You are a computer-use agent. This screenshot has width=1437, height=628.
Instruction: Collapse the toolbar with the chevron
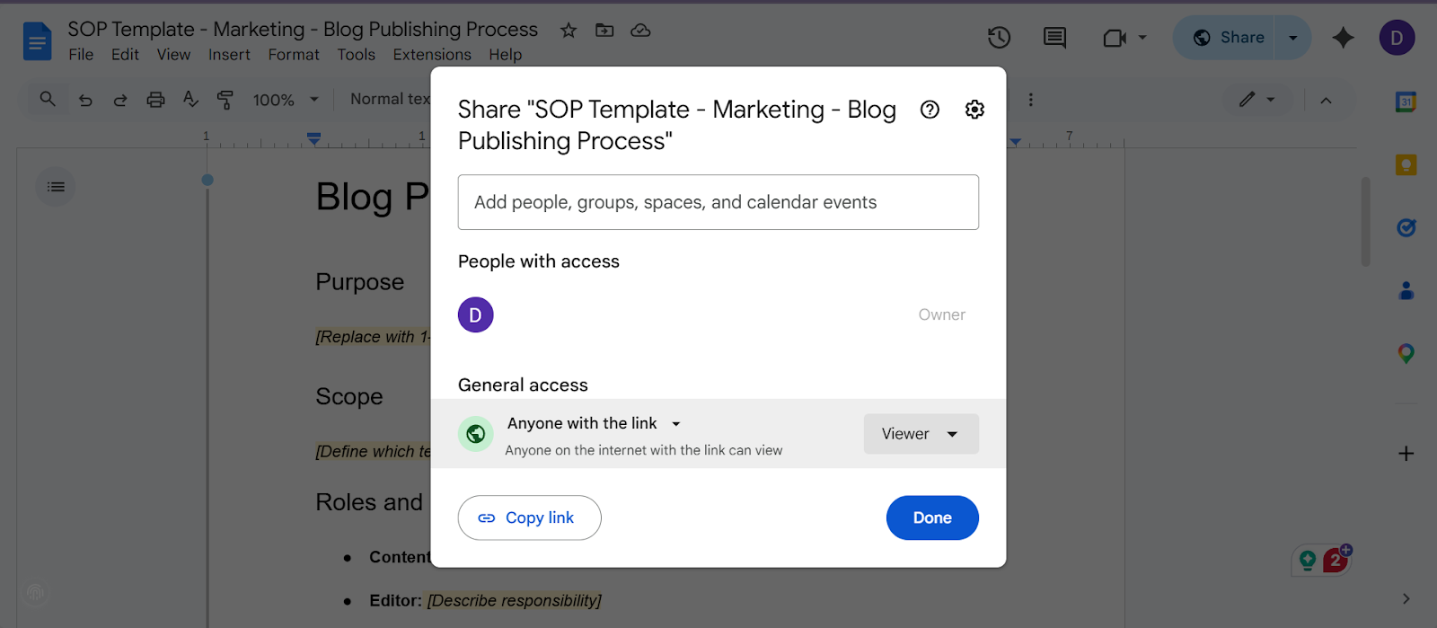[1326, 100]
